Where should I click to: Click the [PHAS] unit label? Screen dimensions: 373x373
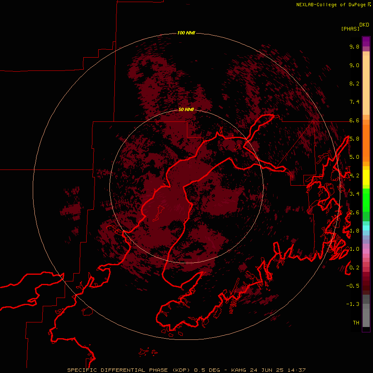coord(350,29)
